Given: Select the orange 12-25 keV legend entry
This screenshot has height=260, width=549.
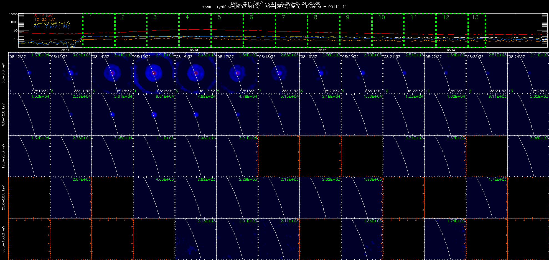Looking at the screenshot, I should (x=44, y=20).
